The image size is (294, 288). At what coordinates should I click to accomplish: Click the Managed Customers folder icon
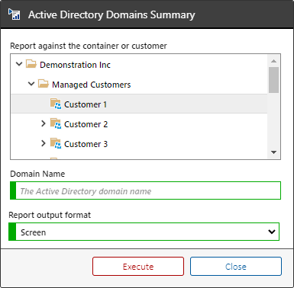point(44,84)
